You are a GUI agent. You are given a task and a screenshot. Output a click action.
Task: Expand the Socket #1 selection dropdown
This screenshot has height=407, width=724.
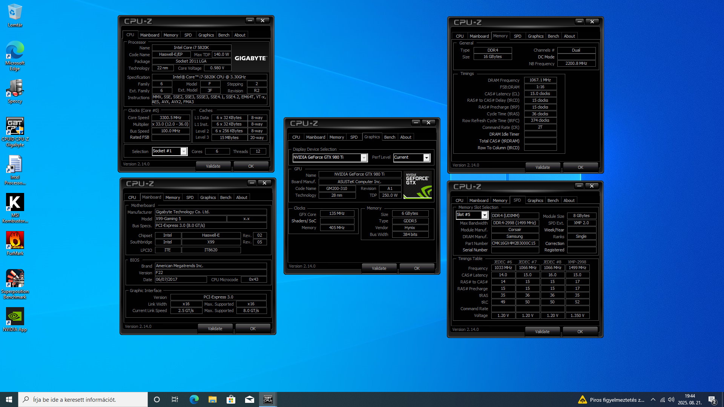[184, 151]
